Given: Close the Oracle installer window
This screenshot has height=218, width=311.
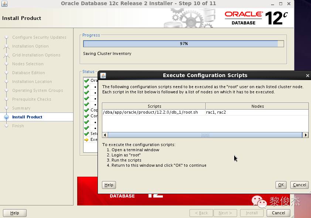Looking at the screenshot, I should 289,4.
